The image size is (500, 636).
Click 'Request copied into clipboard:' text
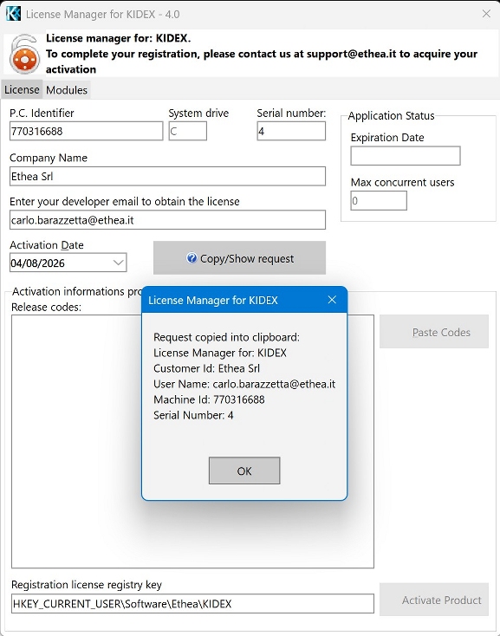pos(226,337)
